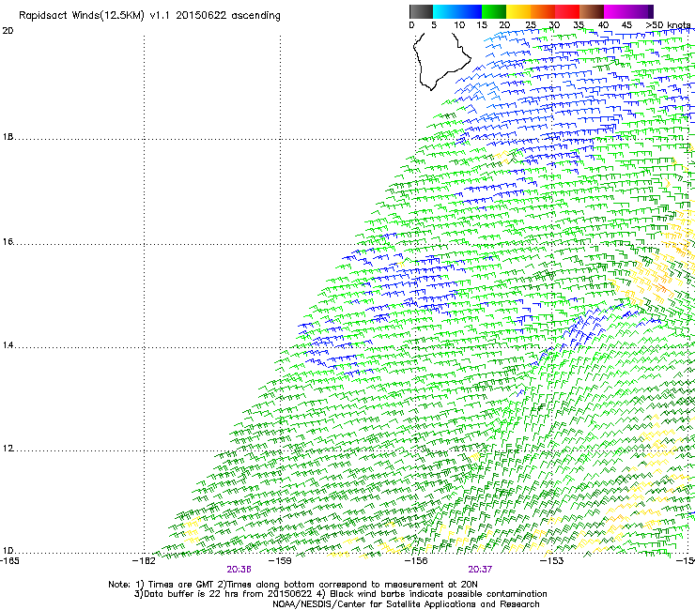This screenshot has height=610, width=695.
Task: Click the '35' legend speed label
Action: click(579, 25)
